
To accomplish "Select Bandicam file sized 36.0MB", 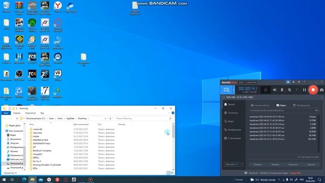I will click(x=283, y=132).
